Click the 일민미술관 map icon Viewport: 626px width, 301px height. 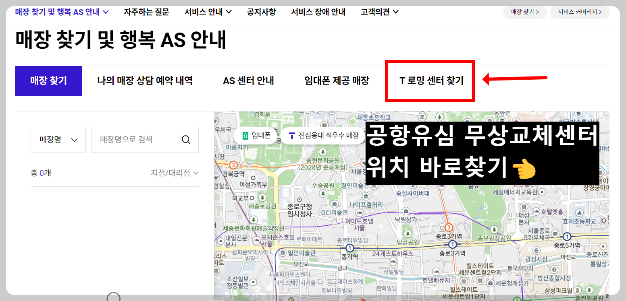pos(283,253)
